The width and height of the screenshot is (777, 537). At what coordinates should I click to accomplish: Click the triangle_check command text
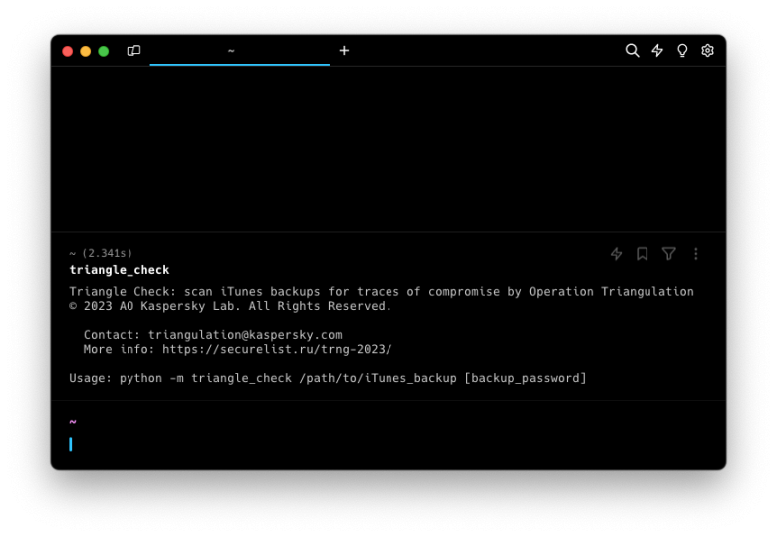coord(120,270)
